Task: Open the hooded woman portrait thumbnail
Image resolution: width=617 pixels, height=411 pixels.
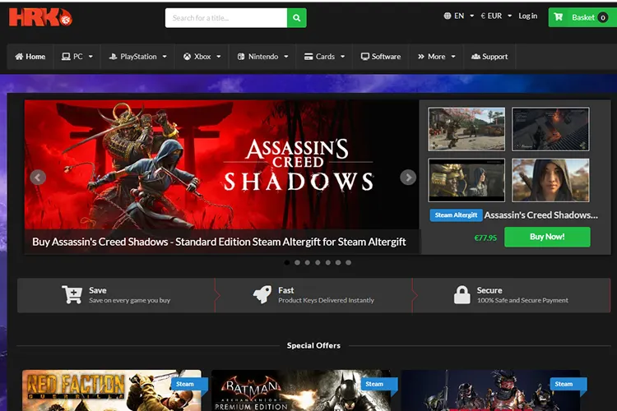Action: 550,180
